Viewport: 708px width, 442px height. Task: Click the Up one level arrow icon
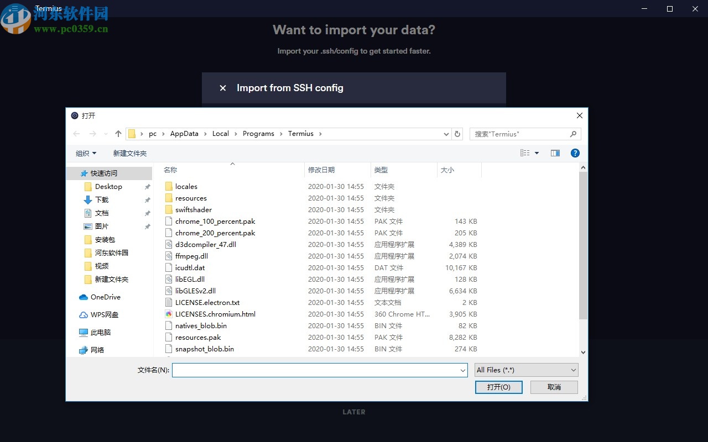click(118, 134)
